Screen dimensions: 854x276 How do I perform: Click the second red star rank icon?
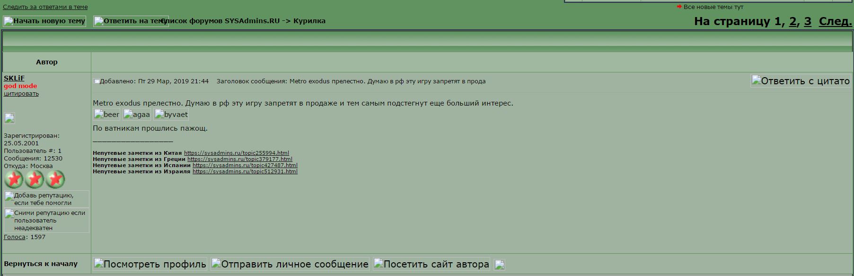[35, 179]
